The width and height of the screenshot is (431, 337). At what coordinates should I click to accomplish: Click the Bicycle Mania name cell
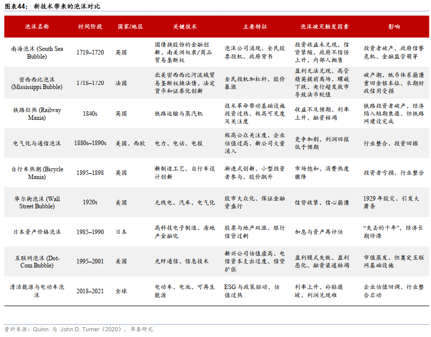tap(37, 173)
